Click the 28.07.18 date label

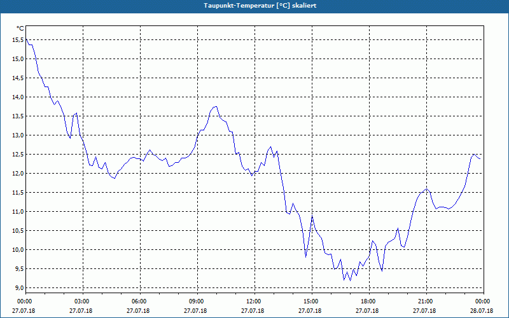click(x=482, y=311)
